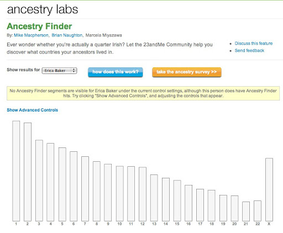Select the chromosome 1 bar
The height and width of the screenshot is (233, 283).
pyautogui.click(x=16, y=171)
